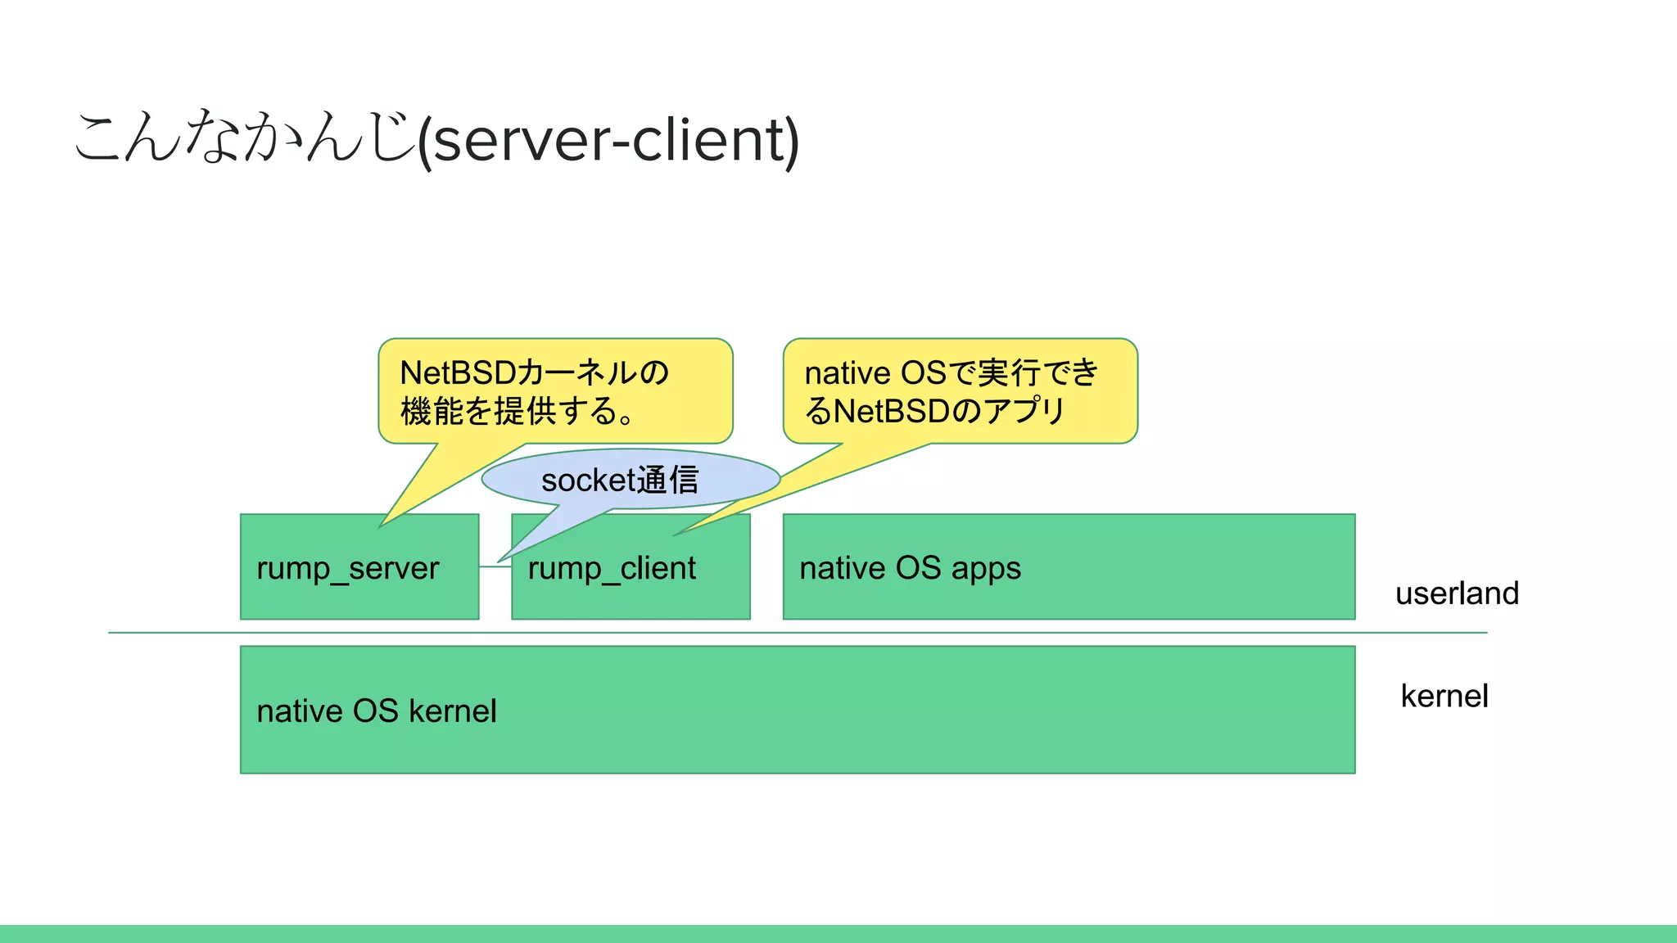This screenshot has width=1677, height=943.
Task: Click the "socket通信" blue speech bubble
Action: (x=631, y=479)
